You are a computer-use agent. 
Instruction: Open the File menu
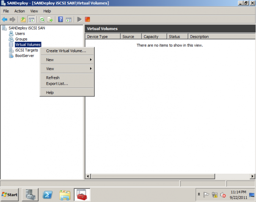(6, 11)
